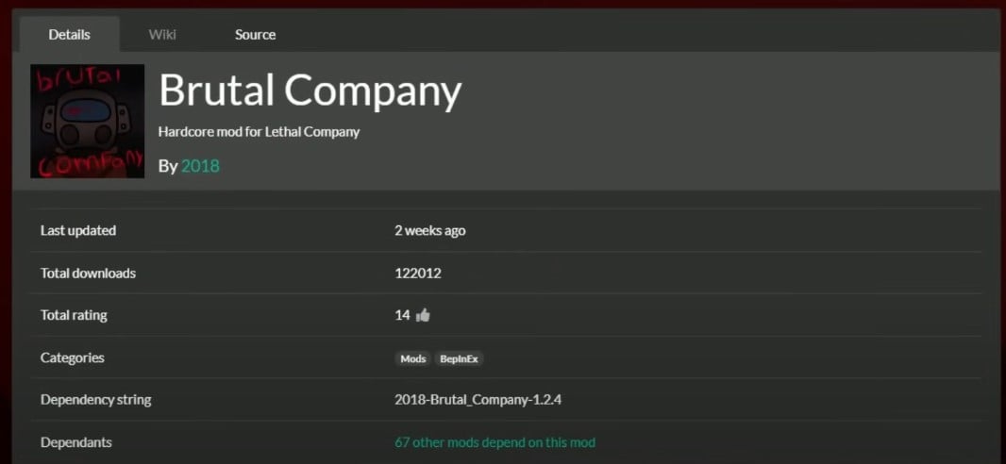Viewport: 1006px width, 464px height.
Task: Click the total downloads count 122012
Action: (418, 273)
